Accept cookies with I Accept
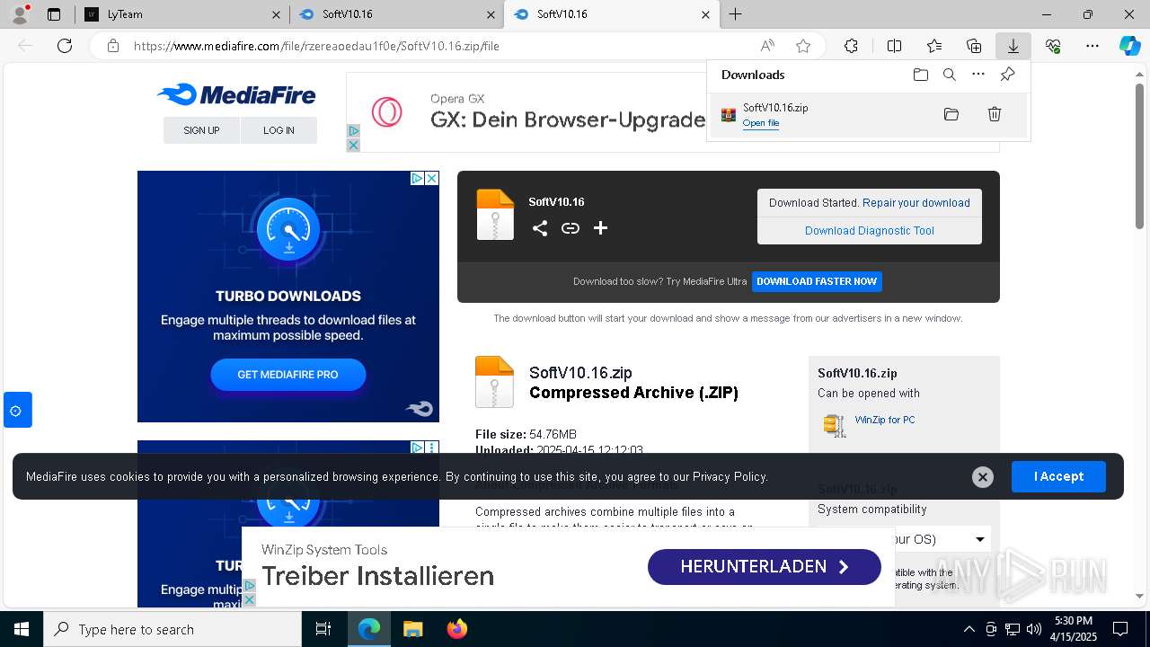Viewport: 1150px width, 647px height. (x=1058, y=476)
